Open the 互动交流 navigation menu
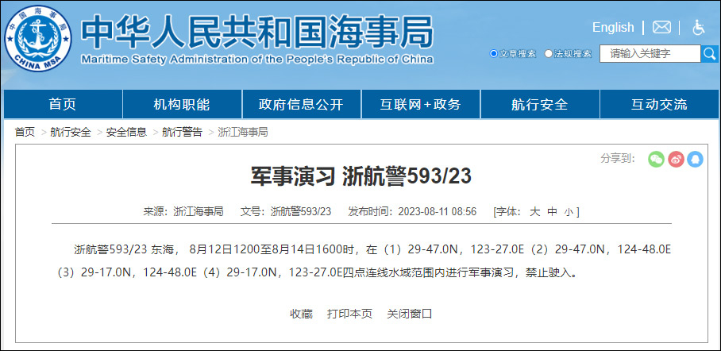 tap(659, 104)
